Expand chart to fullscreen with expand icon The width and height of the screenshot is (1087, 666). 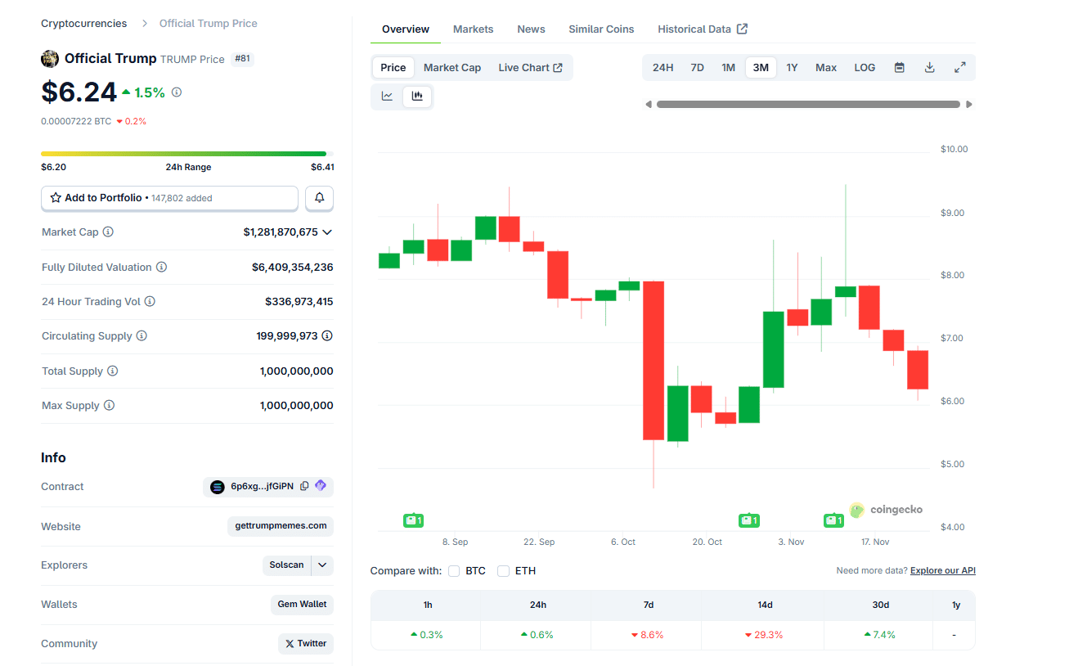point(960,67)
